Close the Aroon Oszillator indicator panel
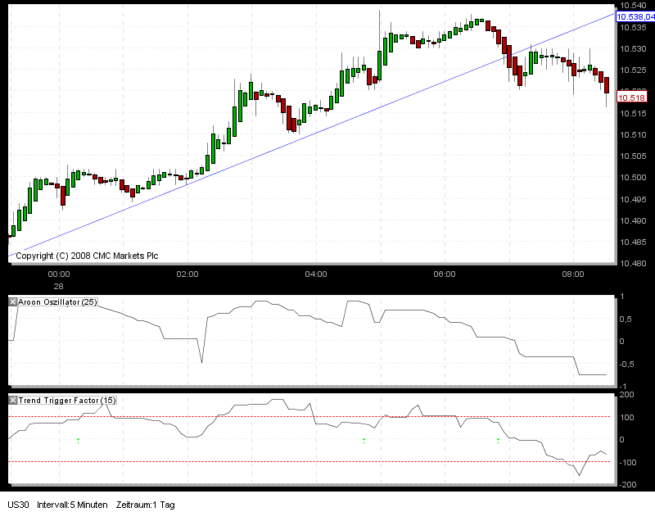 tap(11, 301)
